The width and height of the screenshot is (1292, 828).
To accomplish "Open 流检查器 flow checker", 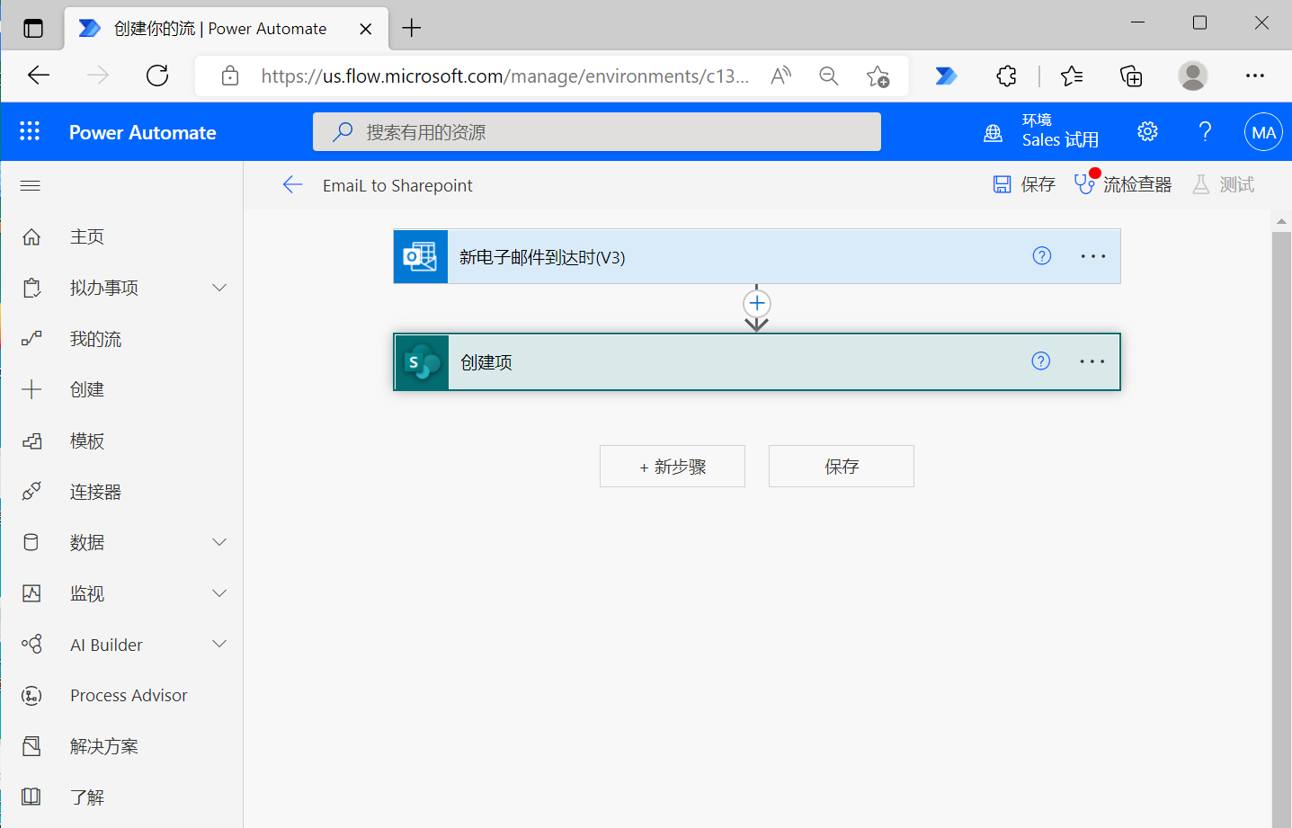I will tap(1124, 184).
